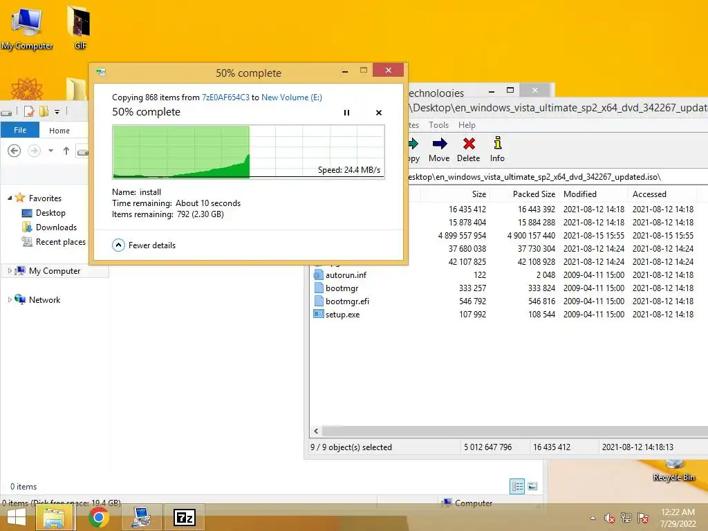Select the bootmgr file in 7-Zip
The image size is (708, 531).
(342, 288)
